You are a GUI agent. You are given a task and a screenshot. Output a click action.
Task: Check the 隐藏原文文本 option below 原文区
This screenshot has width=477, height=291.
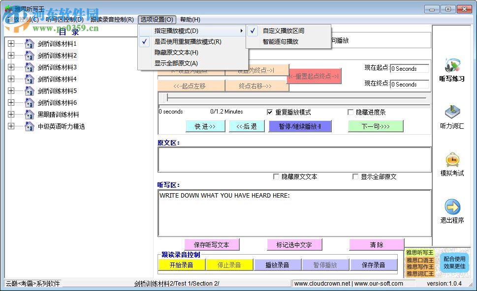[276, 176]
